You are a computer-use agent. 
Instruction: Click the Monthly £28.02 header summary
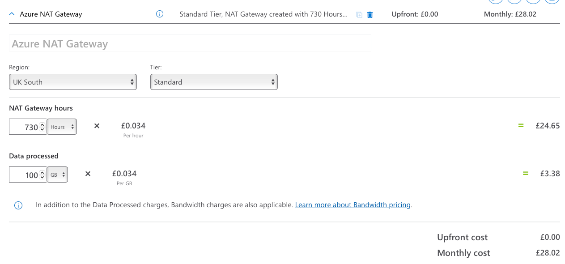[x=510, y=14]
